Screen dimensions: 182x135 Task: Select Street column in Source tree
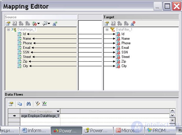(27, 57)
